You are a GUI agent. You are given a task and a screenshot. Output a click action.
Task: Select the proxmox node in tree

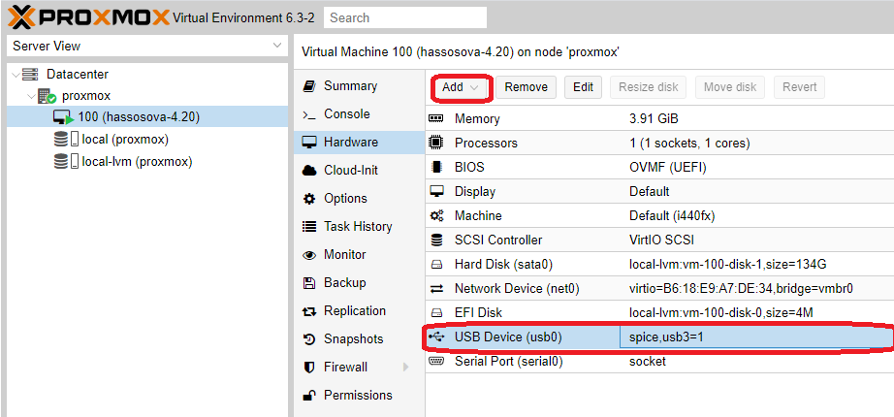pos(86,96)
